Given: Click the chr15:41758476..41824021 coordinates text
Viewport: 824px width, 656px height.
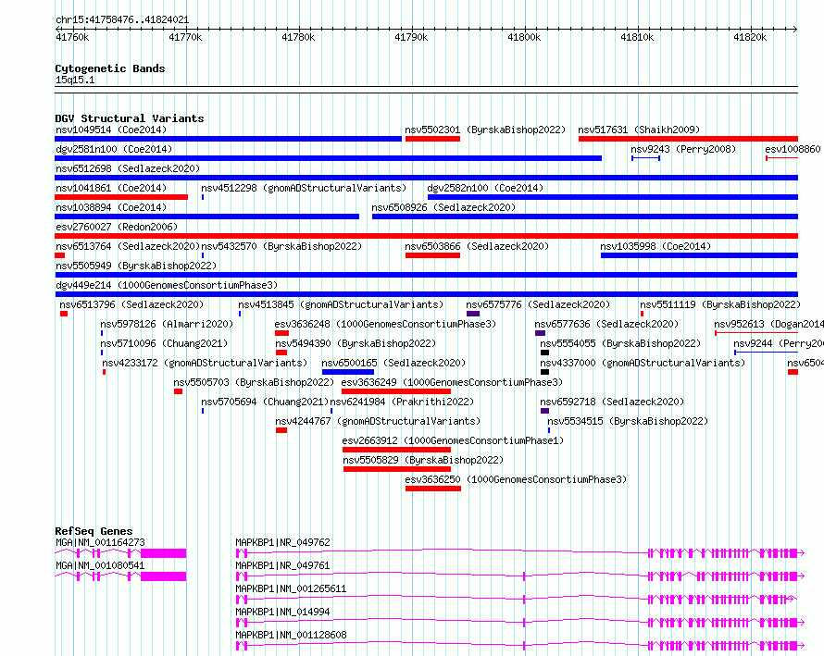Looking at the screenshot, I should coord(122,20).
